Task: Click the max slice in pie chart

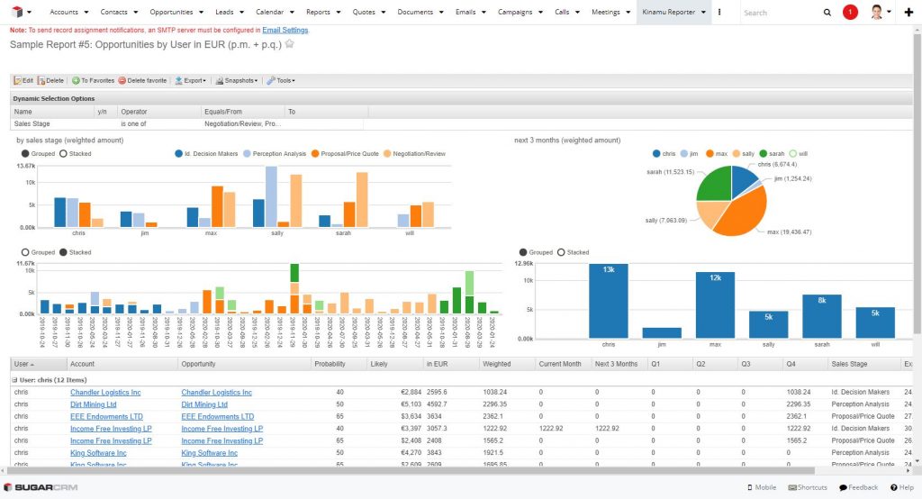Action: [x=741, y=214]
